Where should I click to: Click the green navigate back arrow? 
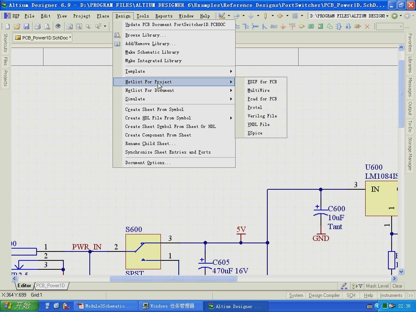click(x=394, y=16)
